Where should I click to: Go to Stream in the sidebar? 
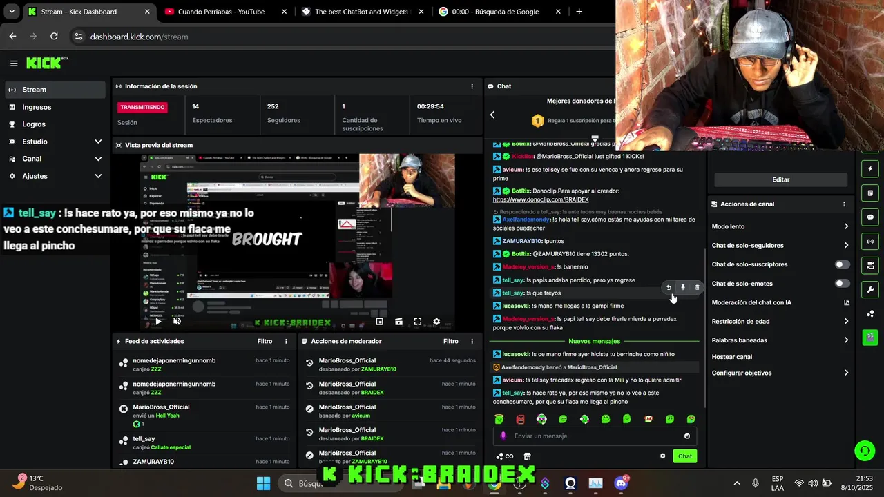55,90
